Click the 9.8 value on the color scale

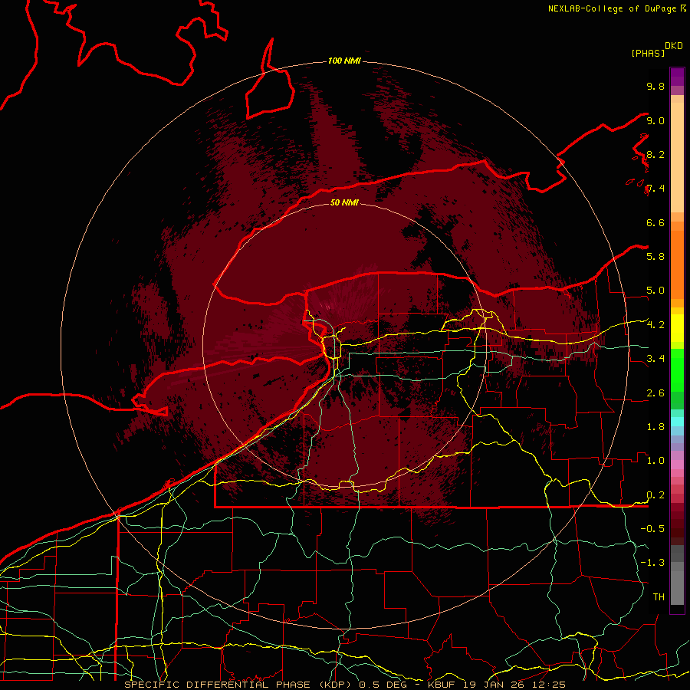[655, 86]
